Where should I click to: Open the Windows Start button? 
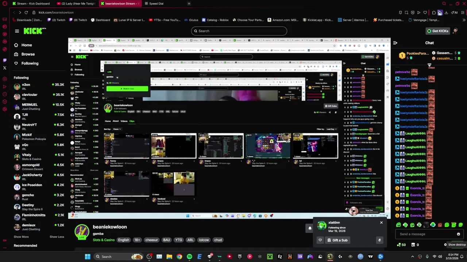coord(88,257)
